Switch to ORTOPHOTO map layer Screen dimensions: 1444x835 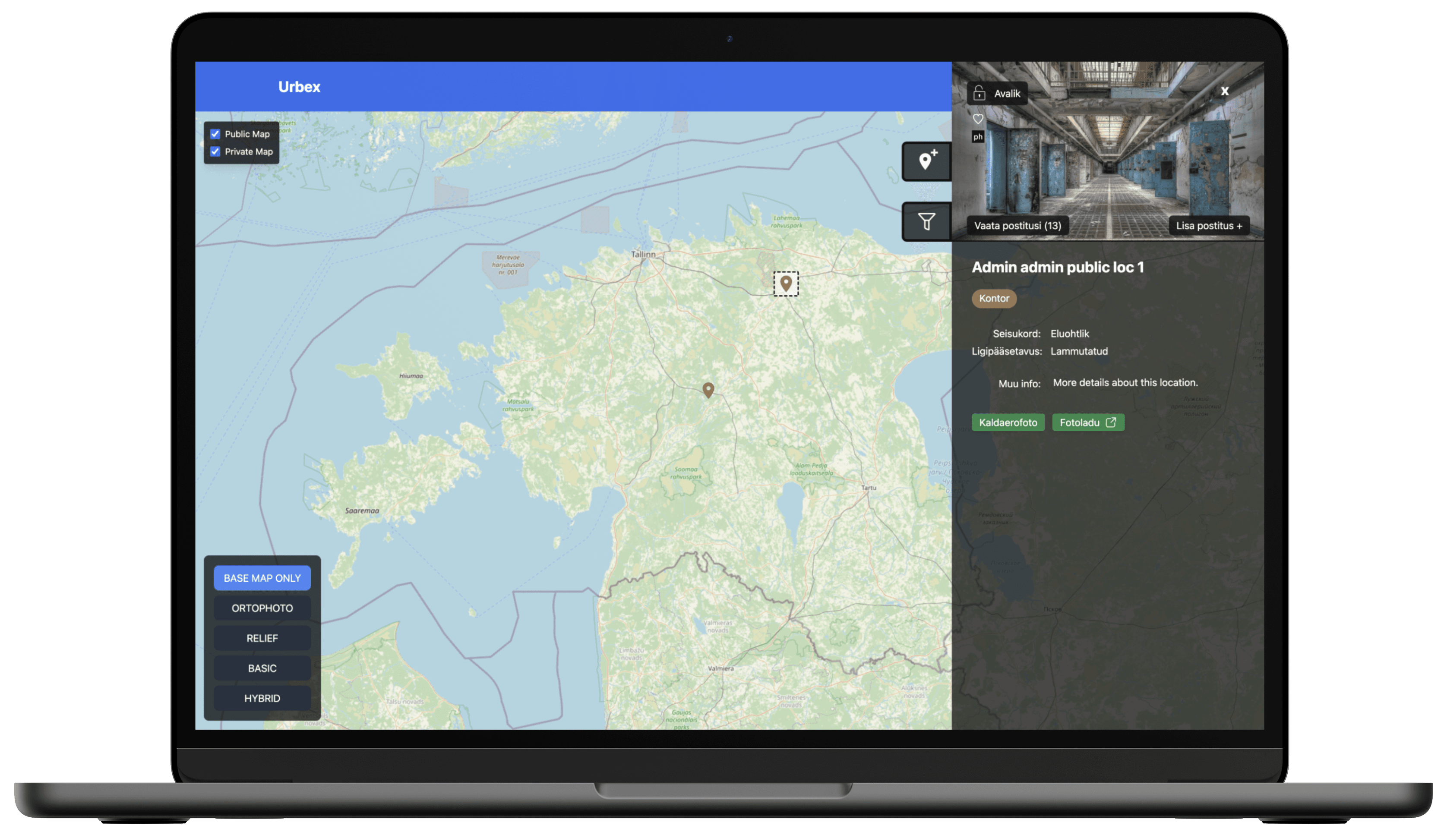pos(262,608)
